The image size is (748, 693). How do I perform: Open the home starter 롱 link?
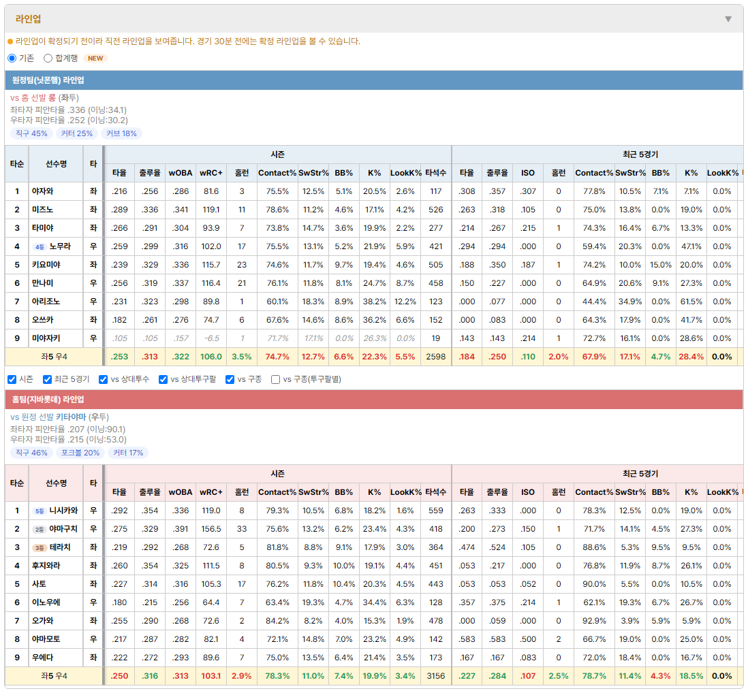51,98
